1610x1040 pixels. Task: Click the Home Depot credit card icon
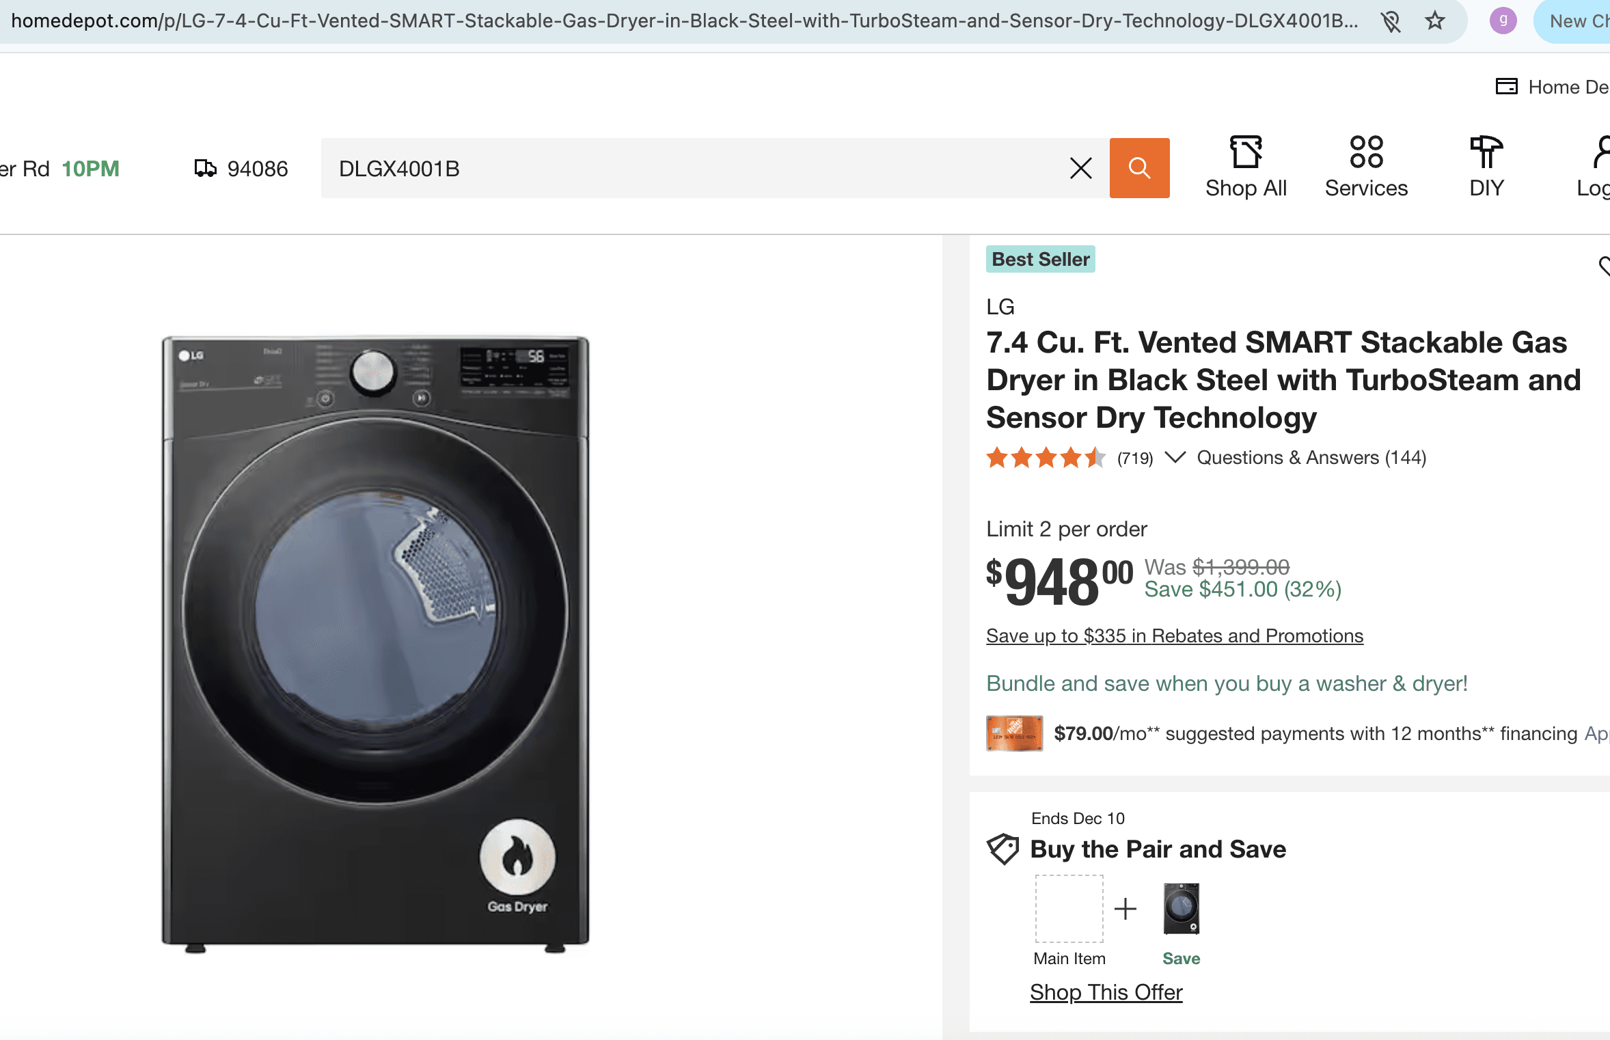point(1506,86)
